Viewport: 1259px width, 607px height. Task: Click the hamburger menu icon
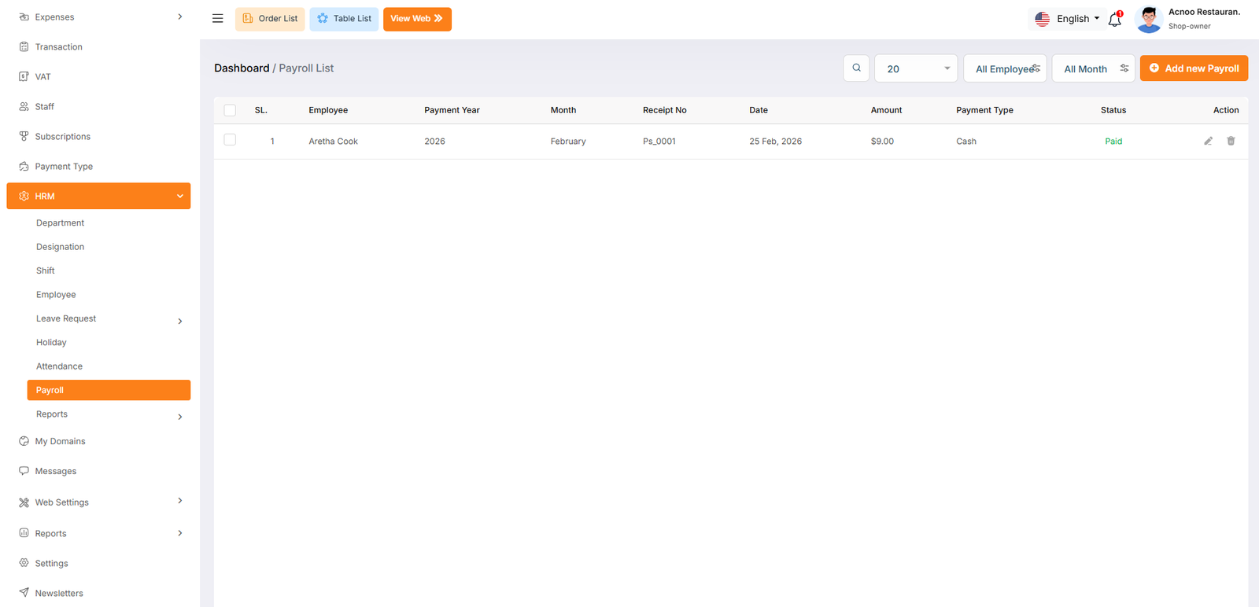[218, 19]
